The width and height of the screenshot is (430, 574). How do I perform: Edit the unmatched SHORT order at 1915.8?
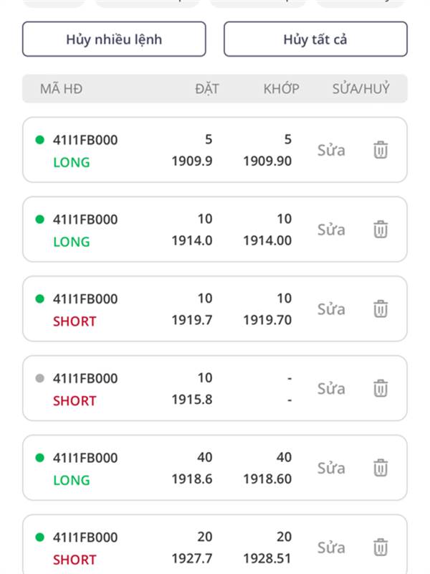tap(331, 389)
